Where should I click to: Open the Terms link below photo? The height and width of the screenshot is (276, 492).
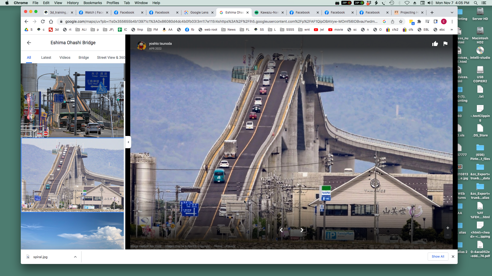pyautogui.click(x=218, y=246)
